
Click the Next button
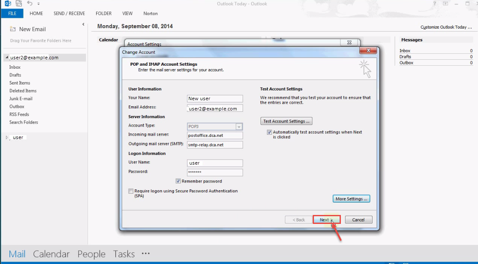coord(326,220)
